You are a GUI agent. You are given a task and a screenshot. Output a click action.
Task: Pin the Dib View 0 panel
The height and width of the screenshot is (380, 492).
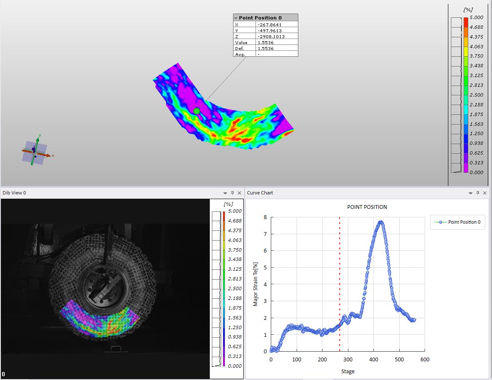(232, 193)
